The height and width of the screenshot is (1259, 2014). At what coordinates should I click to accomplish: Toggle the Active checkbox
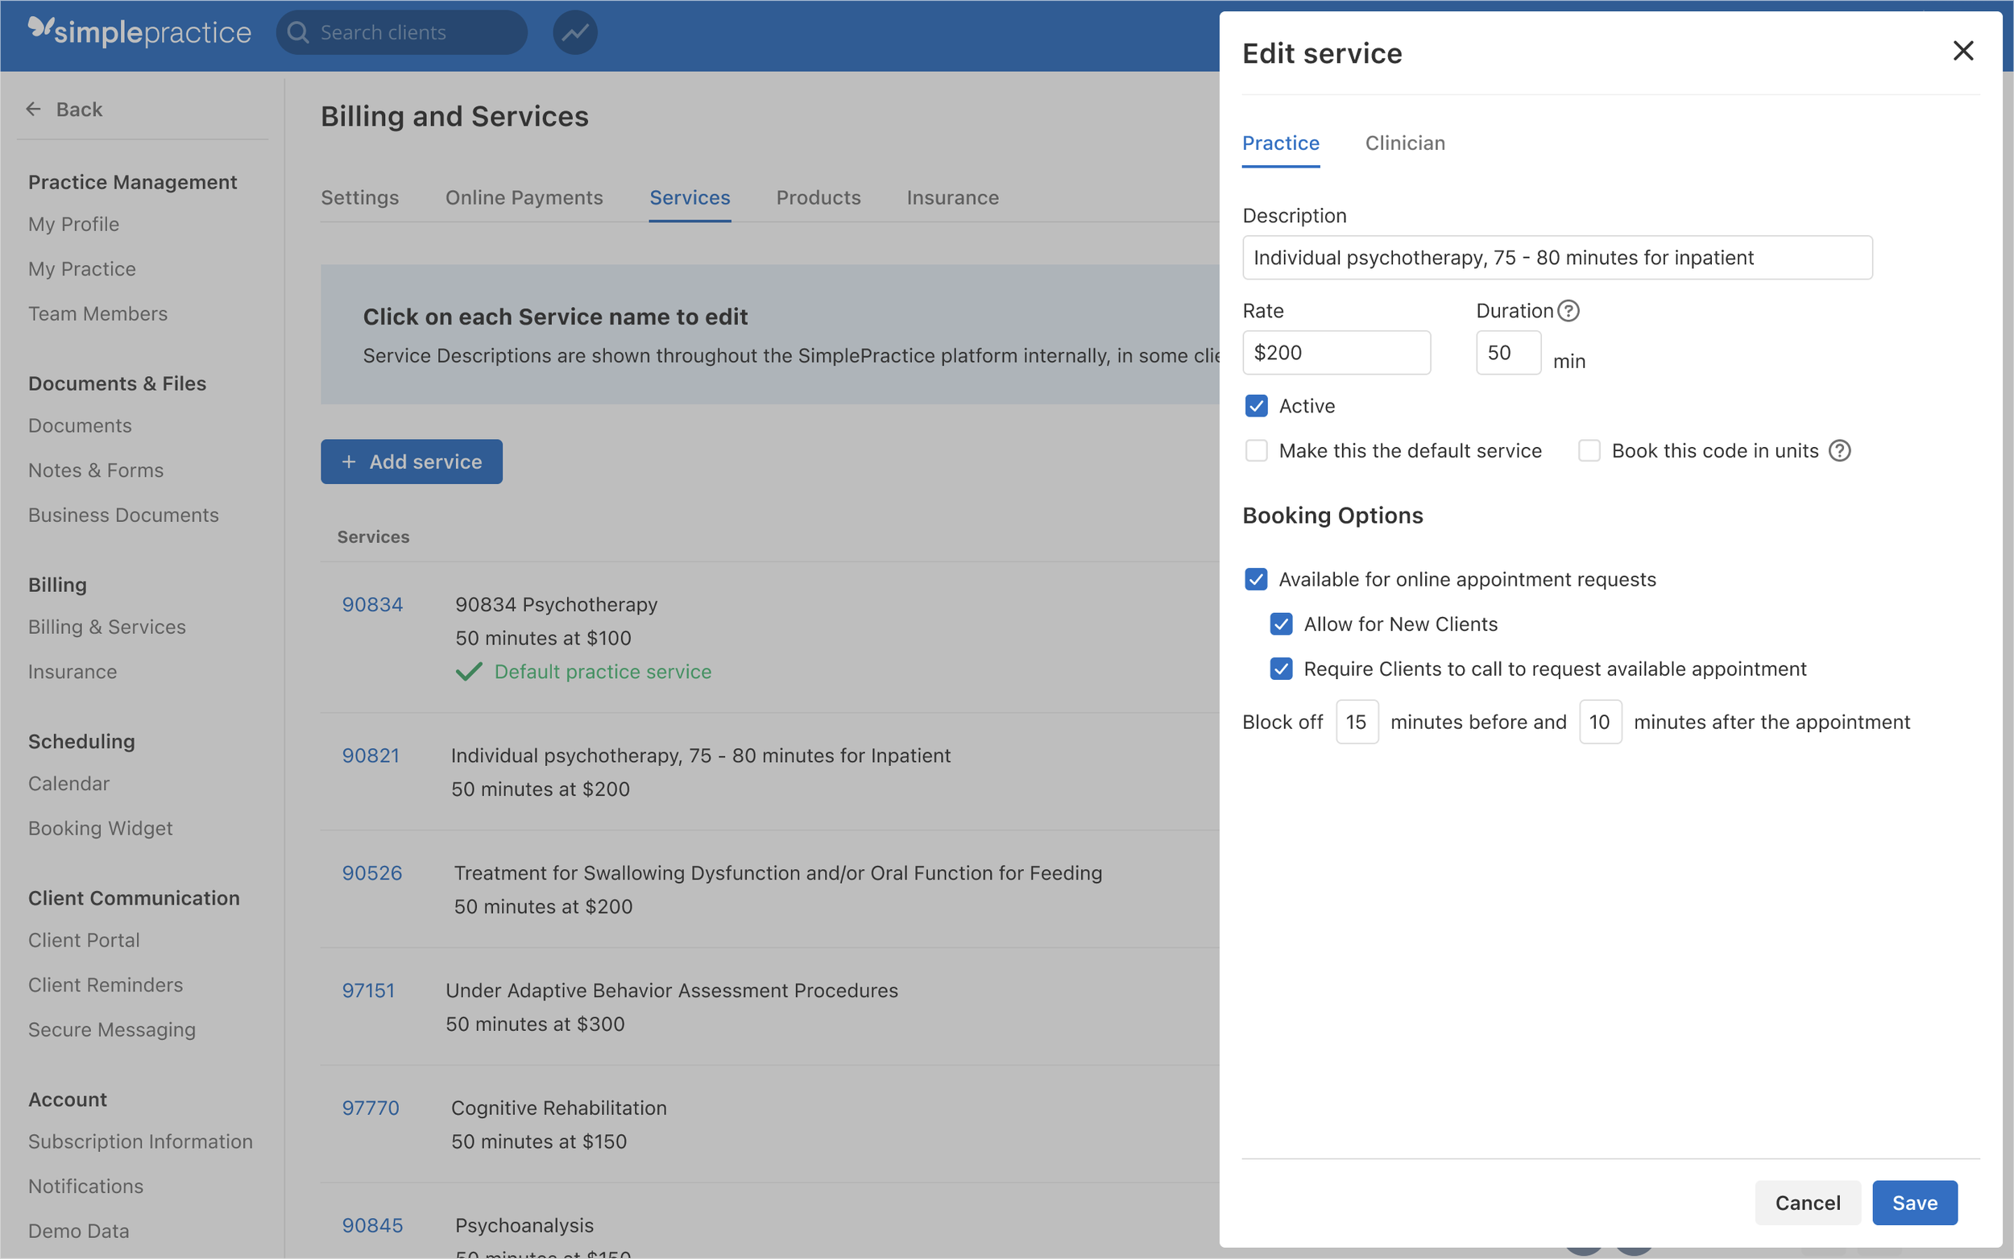point(1255,405)
